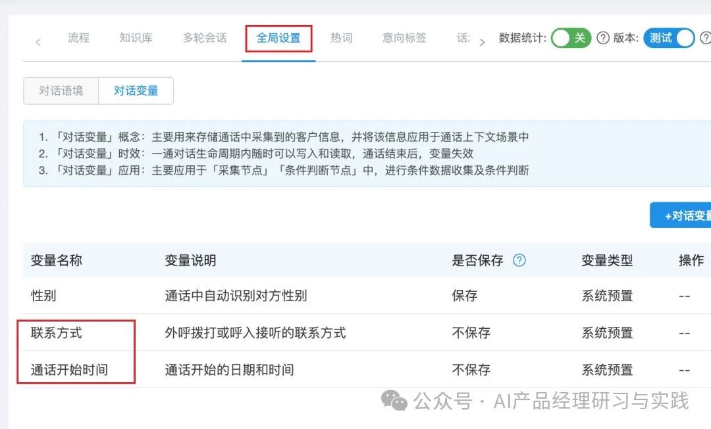Click the help icon beside 是否保存
Screen dimensions: 711x429
point(519,260)
